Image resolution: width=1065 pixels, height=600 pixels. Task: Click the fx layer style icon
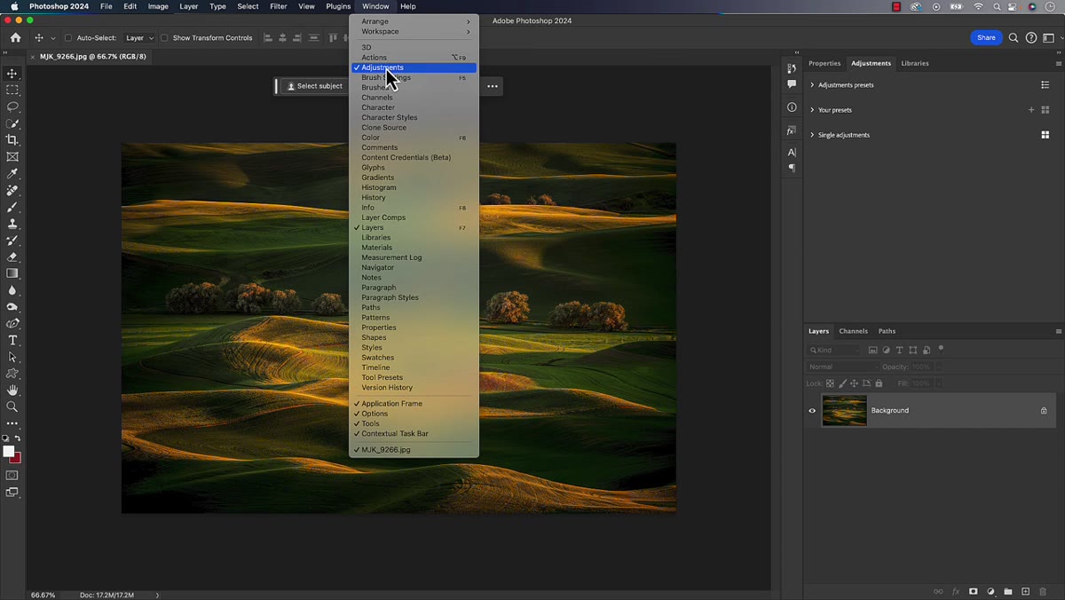tap(956, 591)
